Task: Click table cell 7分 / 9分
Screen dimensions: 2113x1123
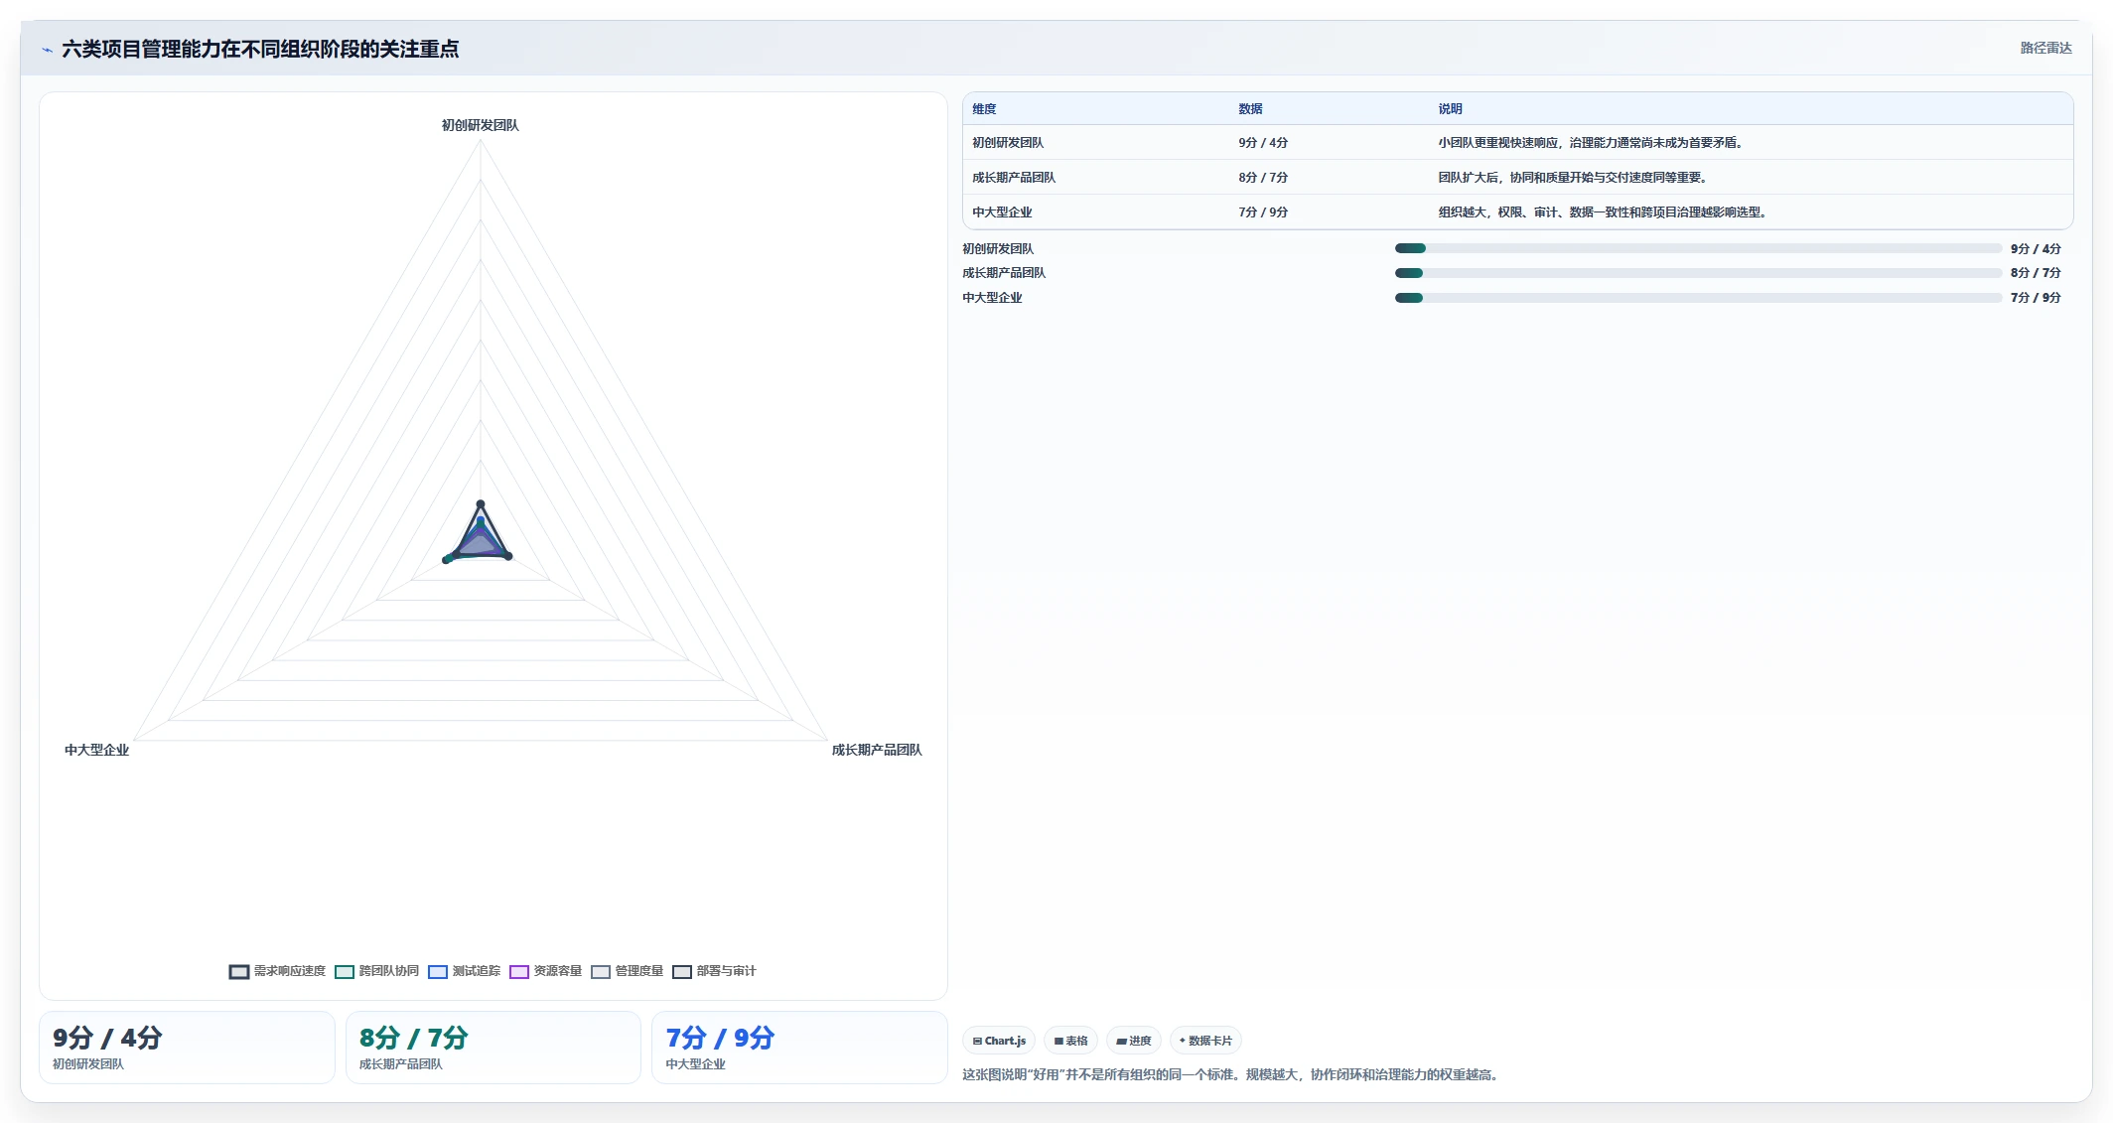Action: tap(1263, 212)
